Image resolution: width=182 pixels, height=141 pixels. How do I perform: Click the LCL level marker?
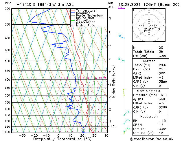(x=113, y=126)
